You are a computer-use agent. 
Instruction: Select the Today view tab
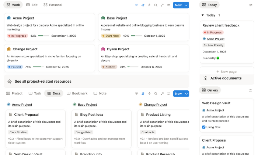pyautogui.click(x=209, y=5)
